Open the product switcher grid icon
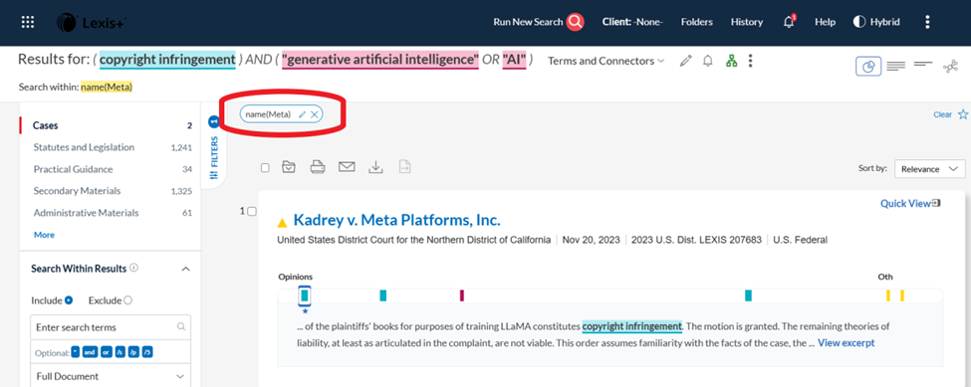The image size is (971, 387). coord(28,22)
